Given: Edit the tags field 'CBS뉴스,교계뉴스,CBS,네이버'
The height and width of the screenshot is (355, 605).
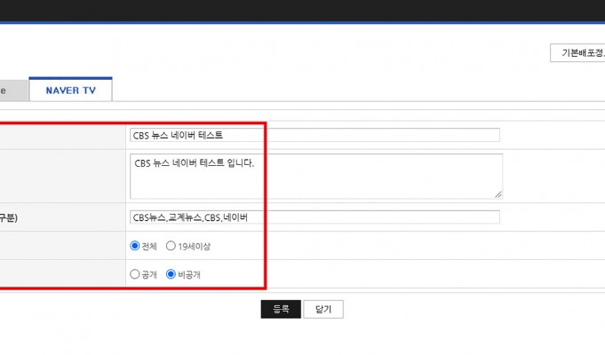Looking at the screenshot, I should [x=314, y=217].
